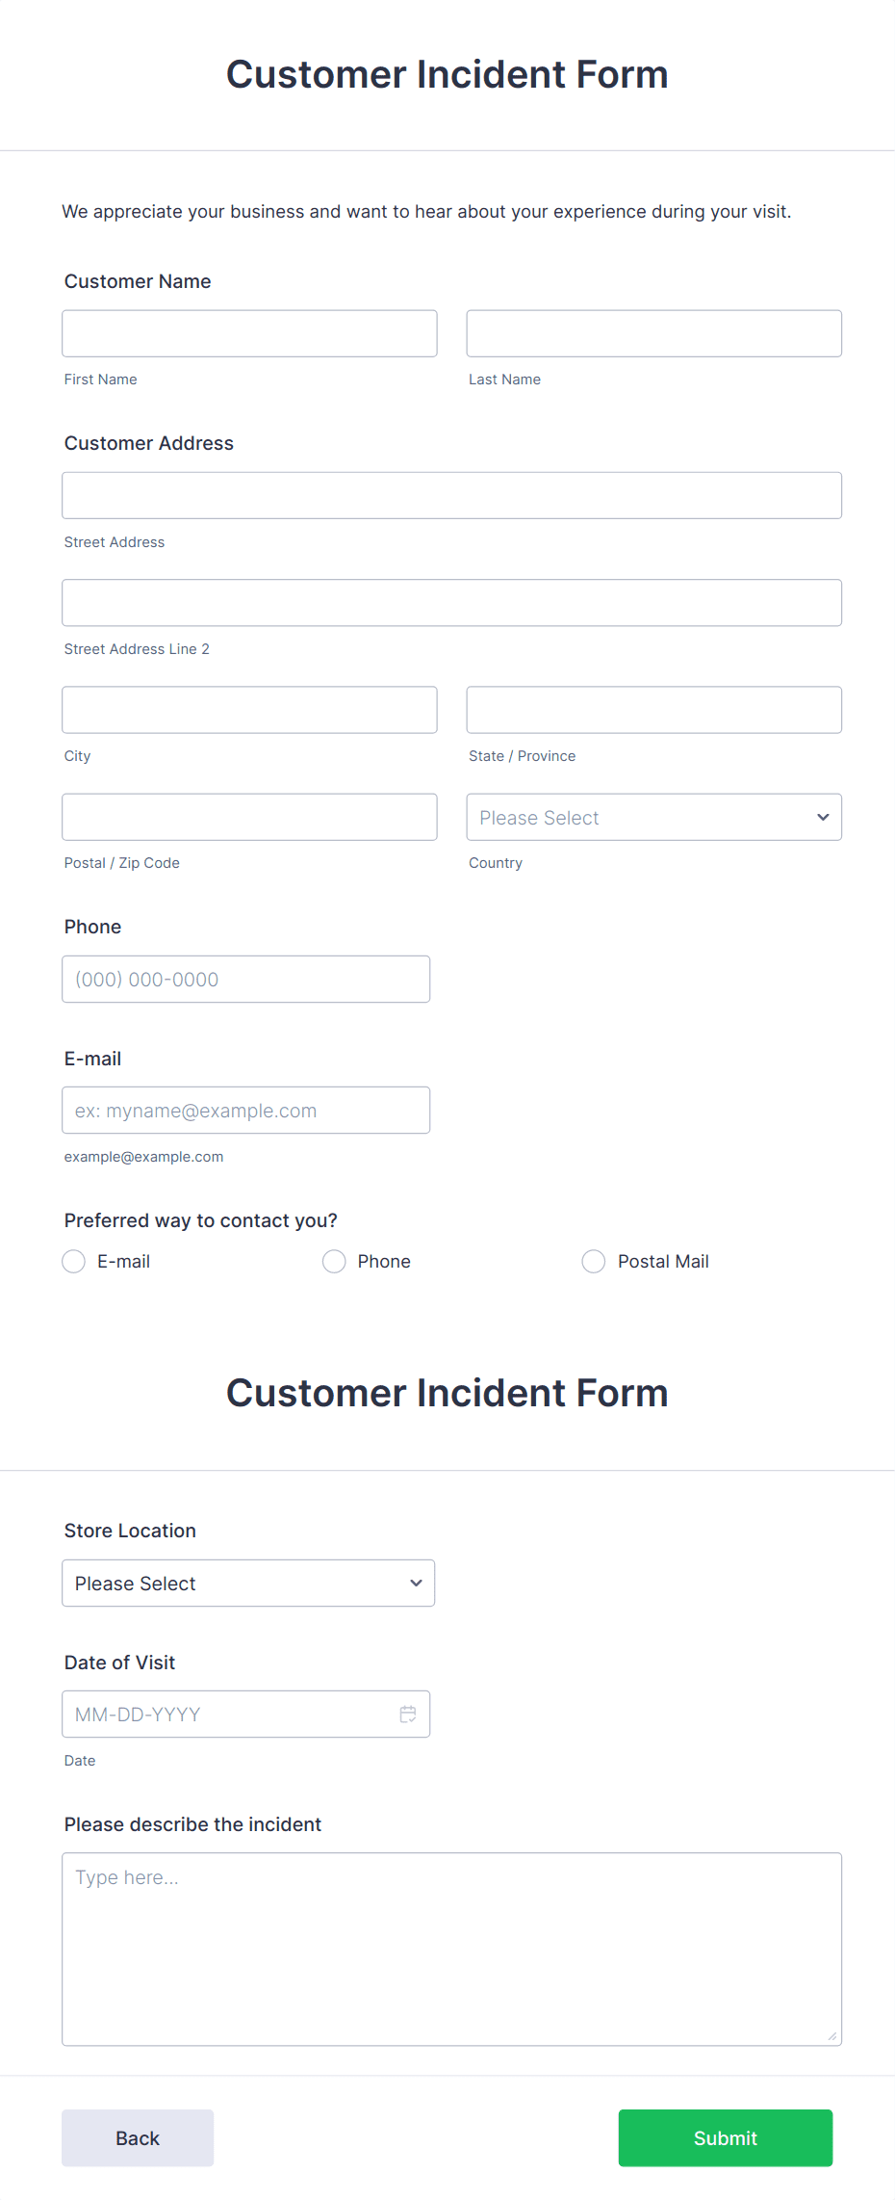Click the Street Address Line 2 field
The height and width of the screenshot is (2200, 895).
point(451,603)
